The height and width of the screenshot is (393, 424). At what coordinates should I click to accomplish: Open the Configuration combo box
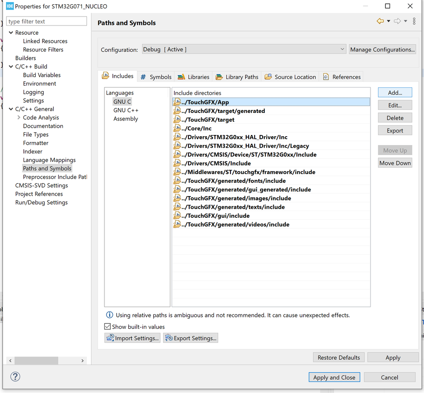[x=244, y=49]
